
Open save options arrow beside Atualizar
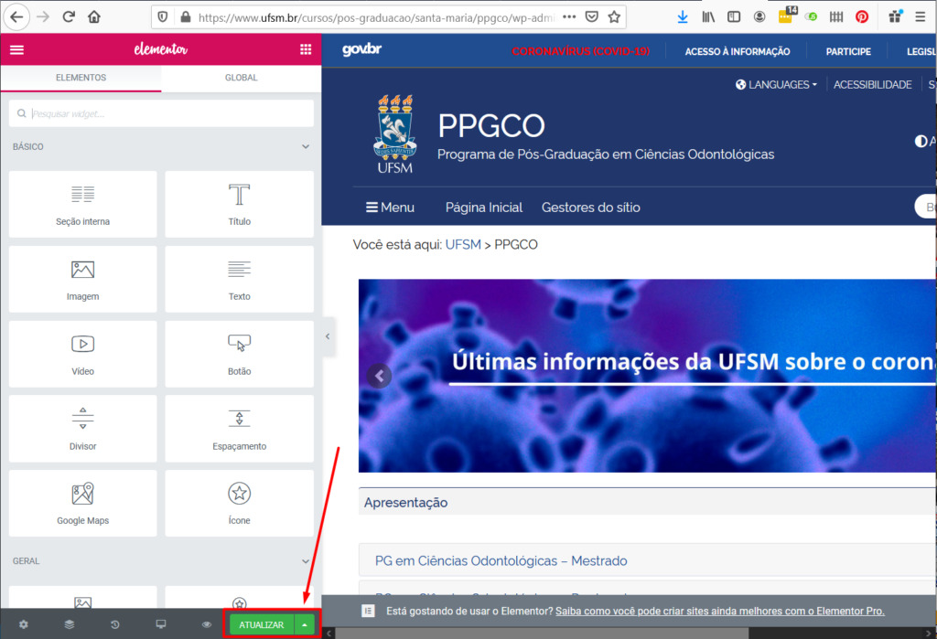click(x=305, y=624)
